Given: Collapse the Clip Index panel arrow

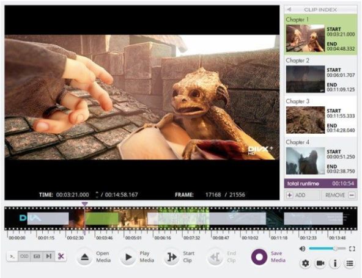Looking at the screenshot, I should pyautogui.click(x=289, y=9).
